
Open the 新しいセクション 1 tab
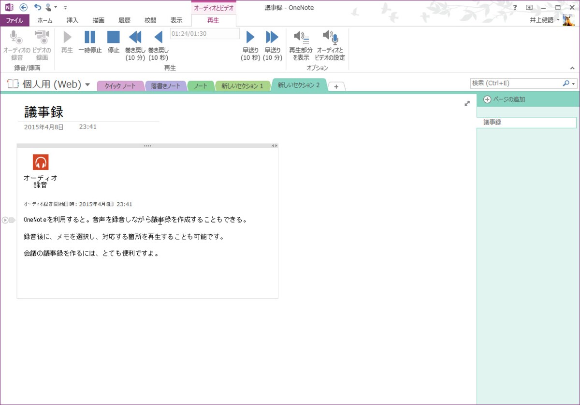243,86
